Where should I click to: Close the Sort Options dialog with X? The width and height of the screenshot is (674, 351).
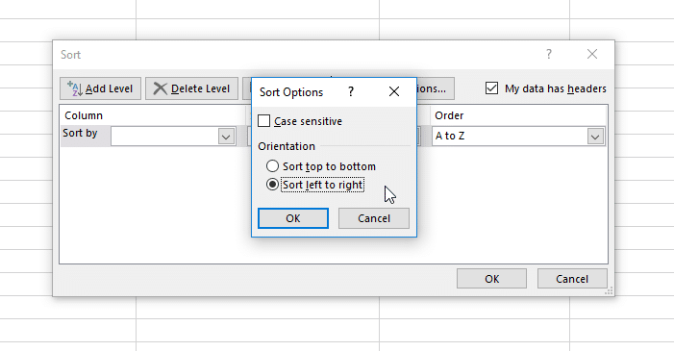click(394, 91)
